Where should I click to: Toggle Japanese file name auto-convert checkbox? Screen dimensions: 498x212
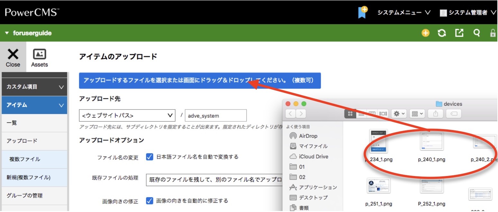point(150,157)
